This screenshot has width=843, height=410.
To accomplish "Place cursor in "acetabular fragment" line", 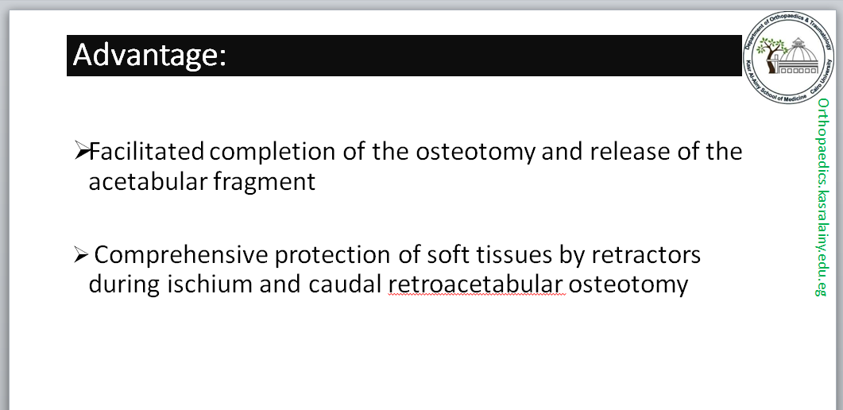I will tap(202, 181).
